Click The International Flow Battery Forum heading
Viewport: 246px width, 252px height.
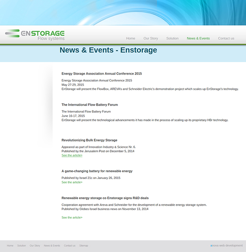(x=90, y=105)
